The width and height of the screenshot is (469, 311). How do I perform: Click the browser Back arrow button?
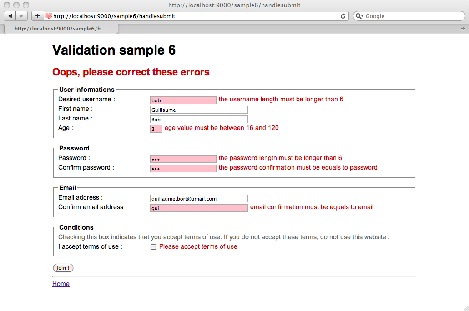tap(10, 16)
